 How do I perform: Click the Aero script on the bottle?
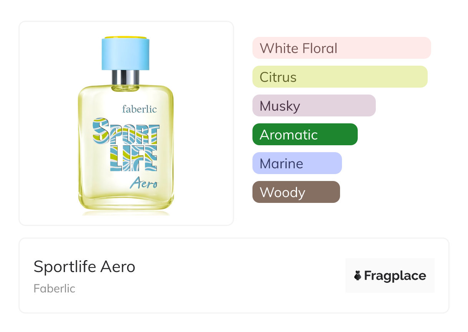click(x=143, y=184)
